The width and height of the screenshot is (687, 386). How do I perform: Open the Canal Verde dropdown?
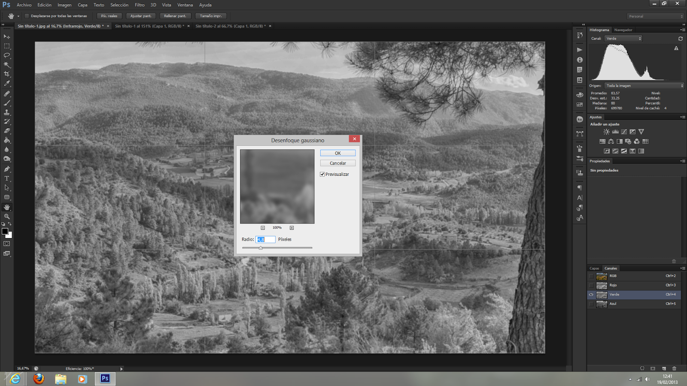(x=623, y=39)
